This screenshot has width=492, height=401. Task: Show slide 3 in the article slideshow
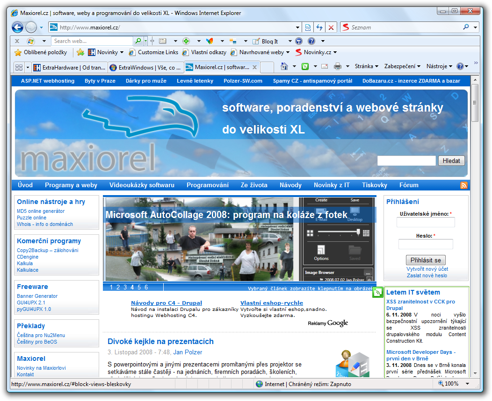point(125,287)
